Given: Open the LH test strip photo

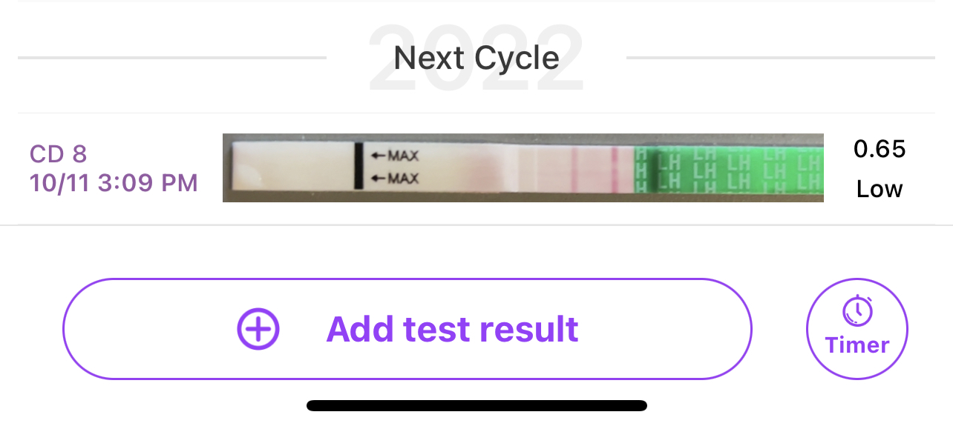Looking at the screenshot, I should (523, 168).
